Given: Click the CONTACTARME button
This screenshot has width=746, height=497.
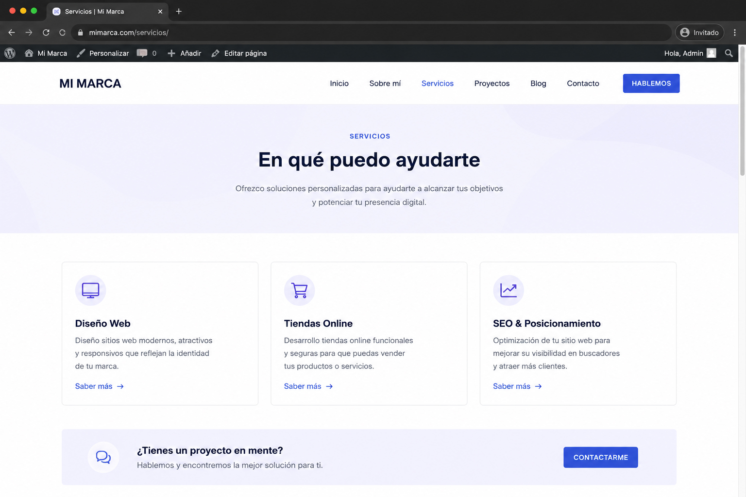Looking at the screenshot, I should [x=601, y=457].
